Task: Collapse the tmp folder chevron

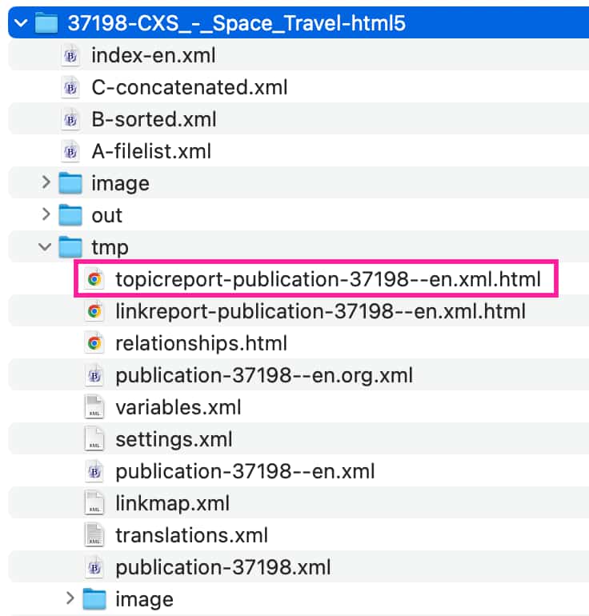Action: pos(46,247)
